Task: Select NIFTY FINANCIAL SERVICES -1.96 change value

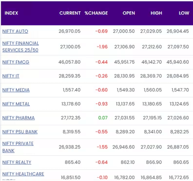Action: click(x=102, y=47)
